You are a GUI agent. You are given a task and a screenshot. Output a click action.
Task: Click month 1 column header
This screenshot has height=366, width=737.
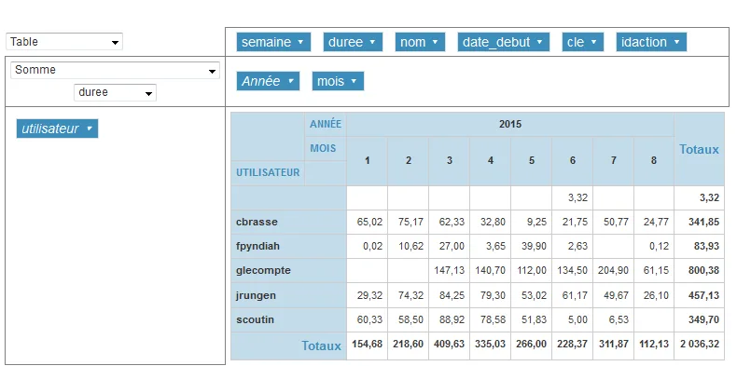pyautogui.click(x=367, y=160)
